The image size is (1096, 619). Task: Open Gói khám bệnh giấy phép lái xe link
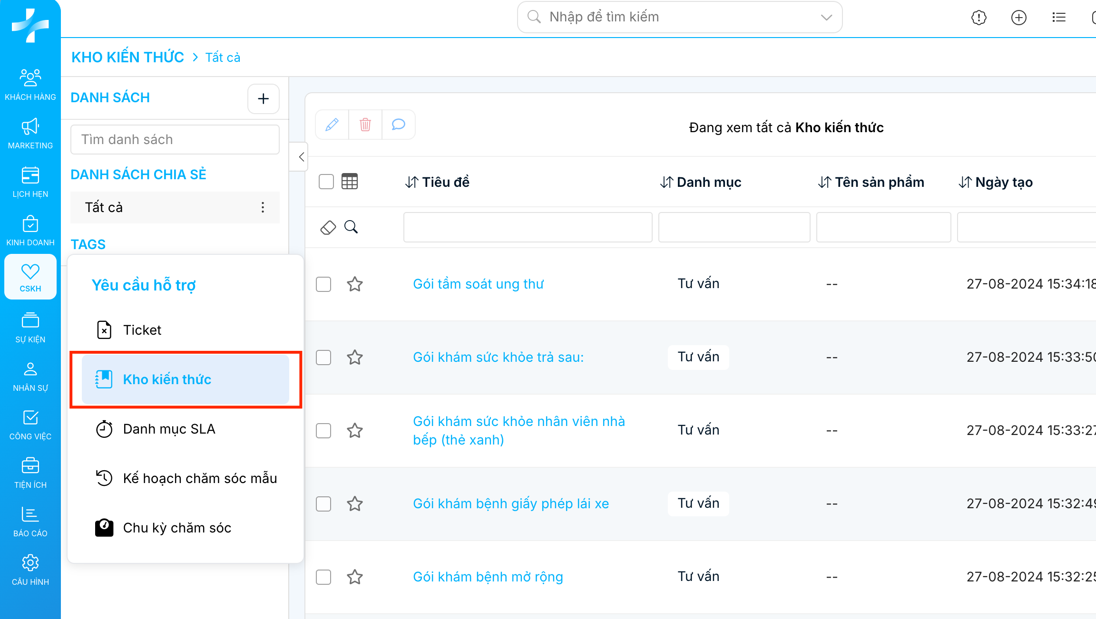[510, 504]
